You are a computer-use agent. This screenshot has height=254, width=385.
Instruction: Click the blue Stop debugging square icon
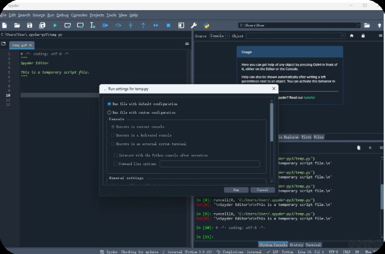[168, 25]
